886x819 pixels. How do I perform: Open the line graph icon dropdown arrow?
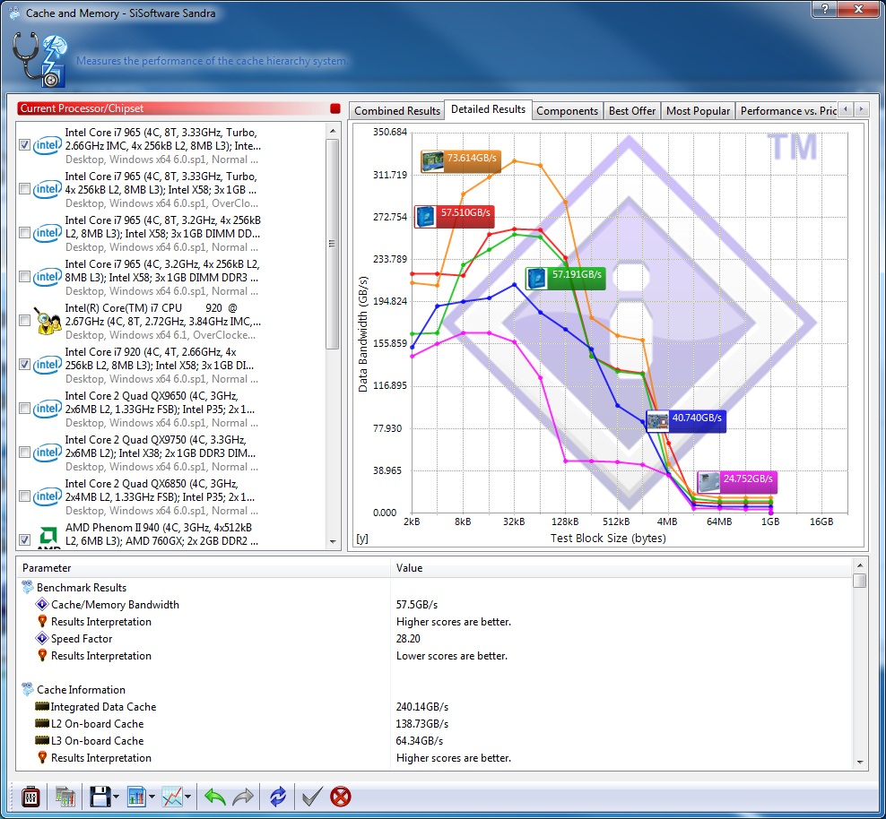tap(187, 797)
